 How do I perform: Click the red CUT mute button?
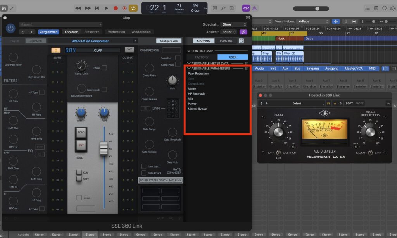pyautogui.click(x=81, y=145)
